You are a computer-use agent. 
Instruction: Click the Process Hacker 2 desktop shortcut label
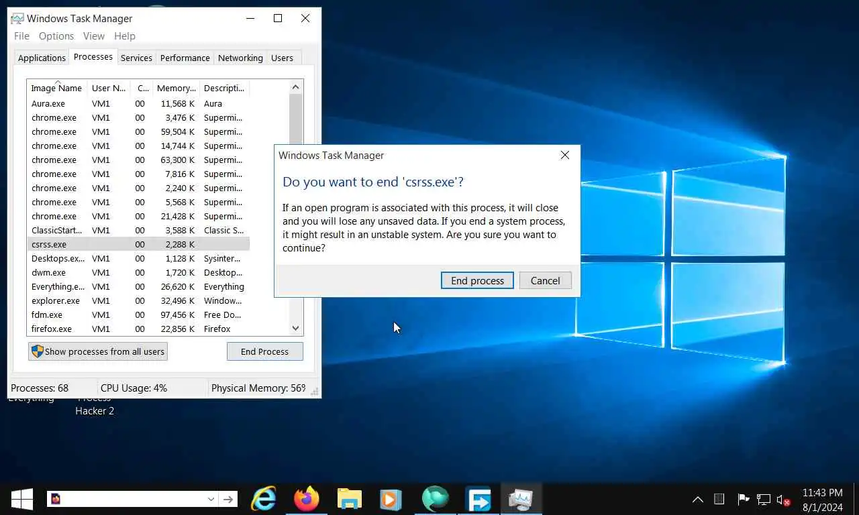pos(95,405)
